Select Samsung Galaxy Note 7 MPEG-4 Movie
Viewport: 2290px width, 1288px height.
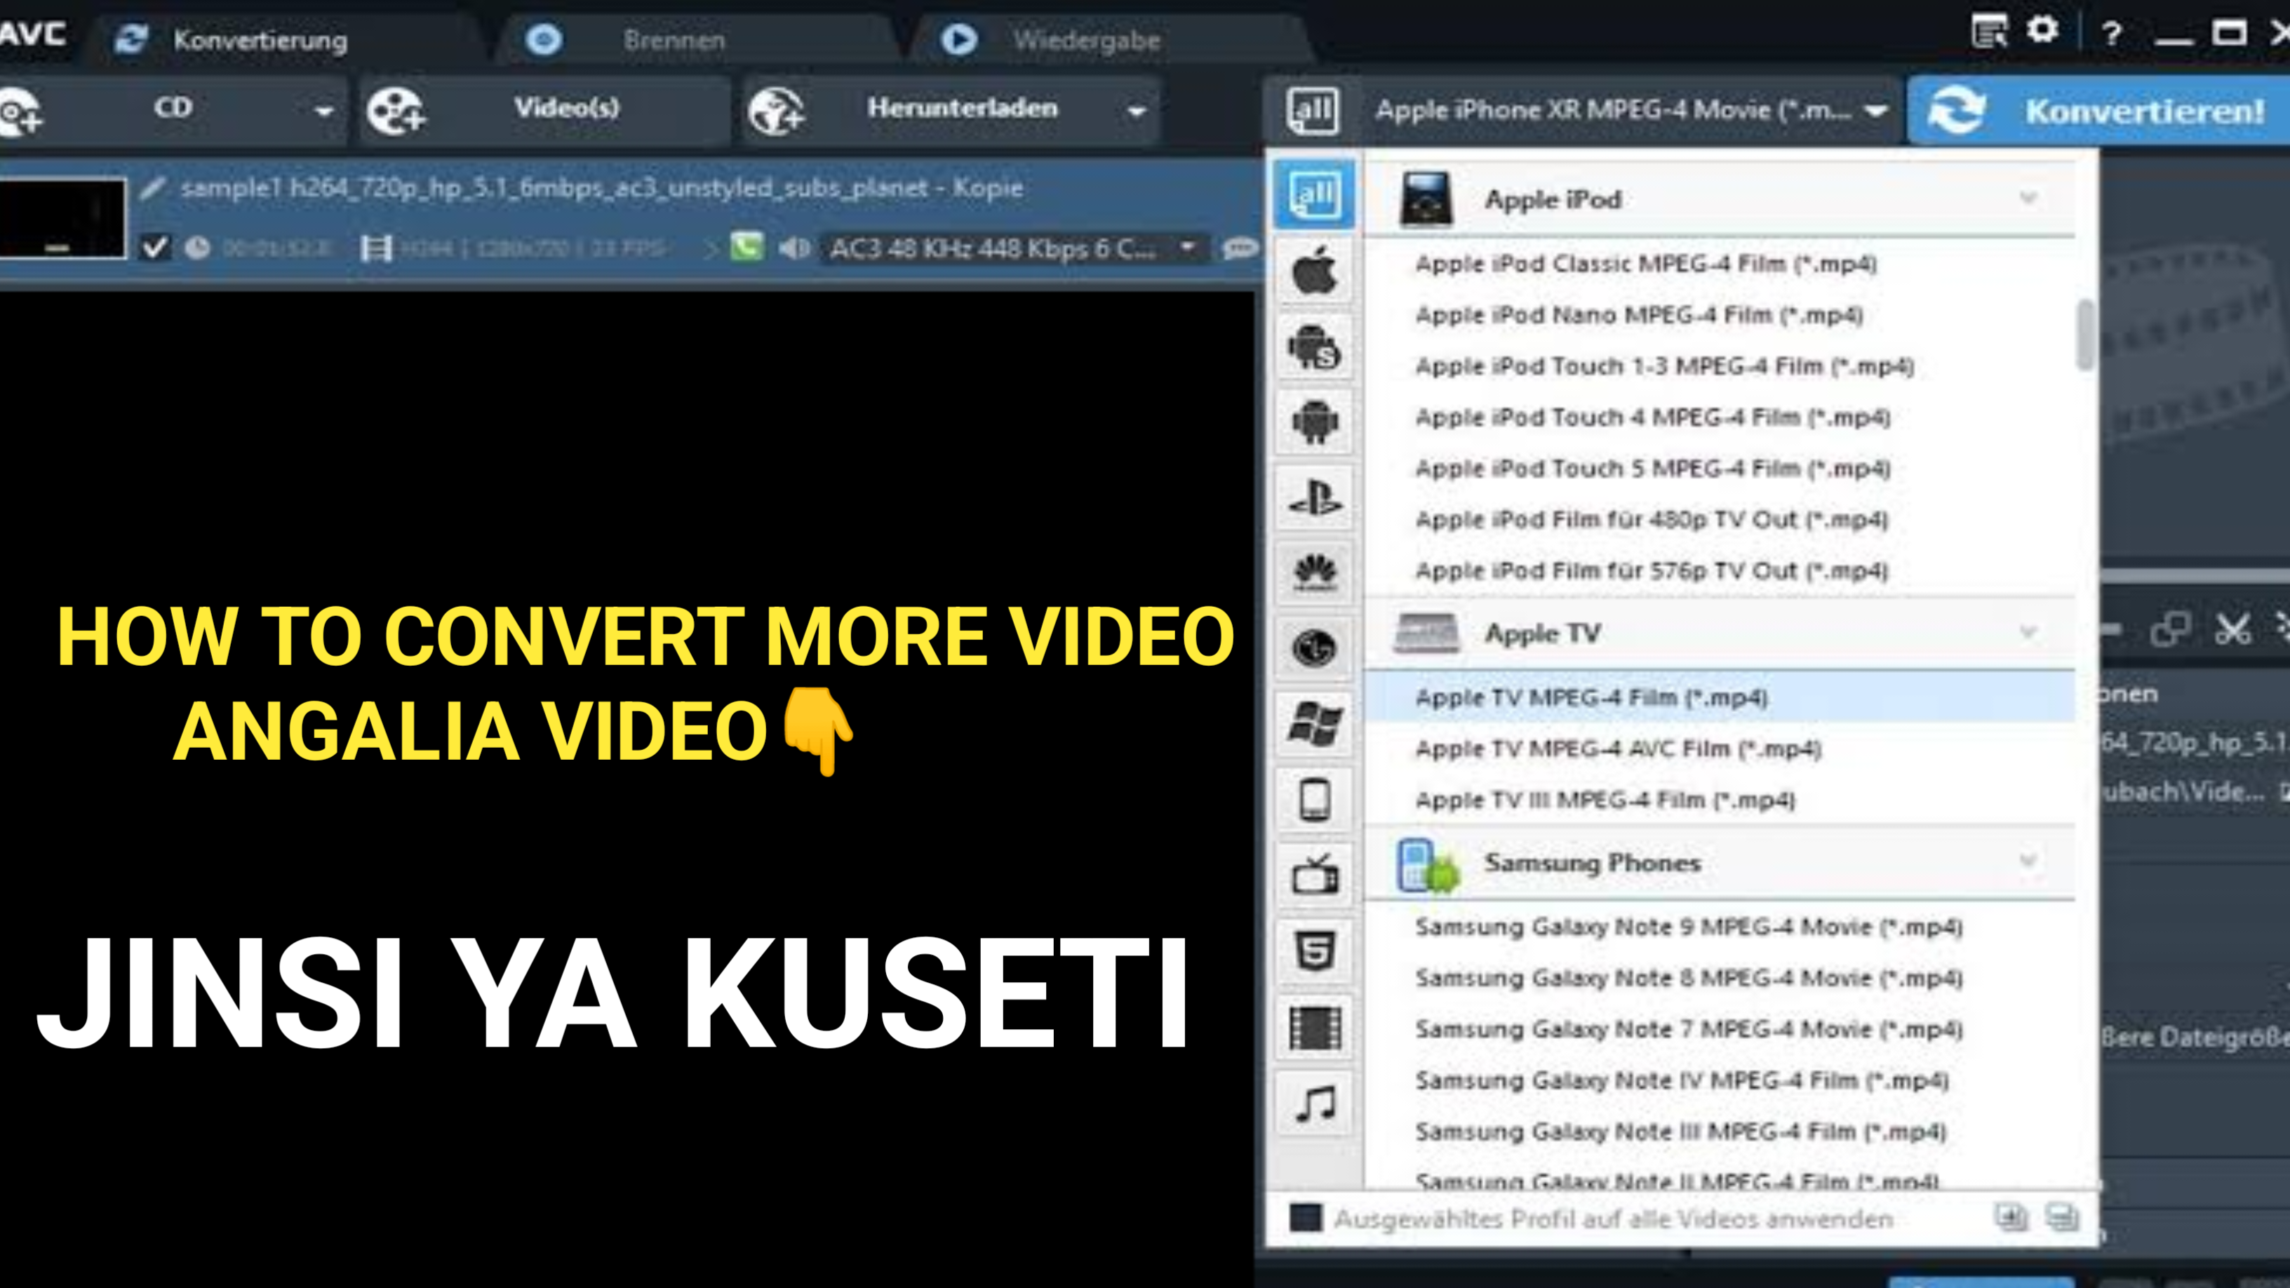(1720, 1029)
